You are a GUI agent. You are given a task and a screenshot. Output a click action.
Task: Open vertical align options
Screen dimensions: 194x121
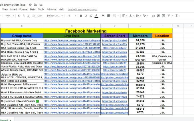(132, 16)
